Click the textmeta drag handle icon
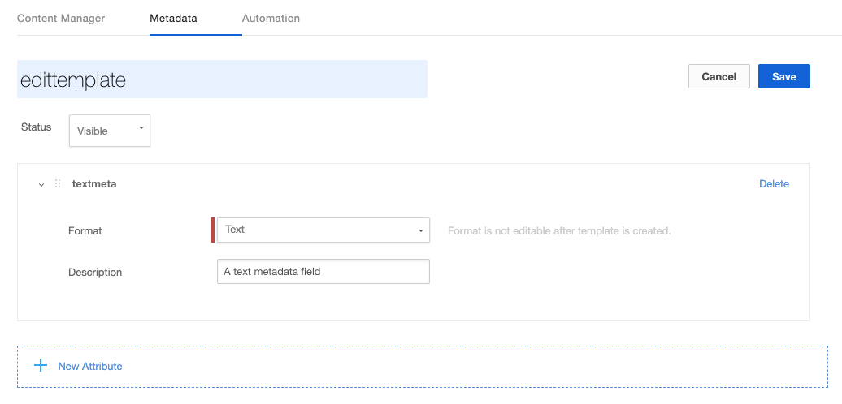Image resolution: width=842 pixels, height=404 pixels. (x=58, y=184)
